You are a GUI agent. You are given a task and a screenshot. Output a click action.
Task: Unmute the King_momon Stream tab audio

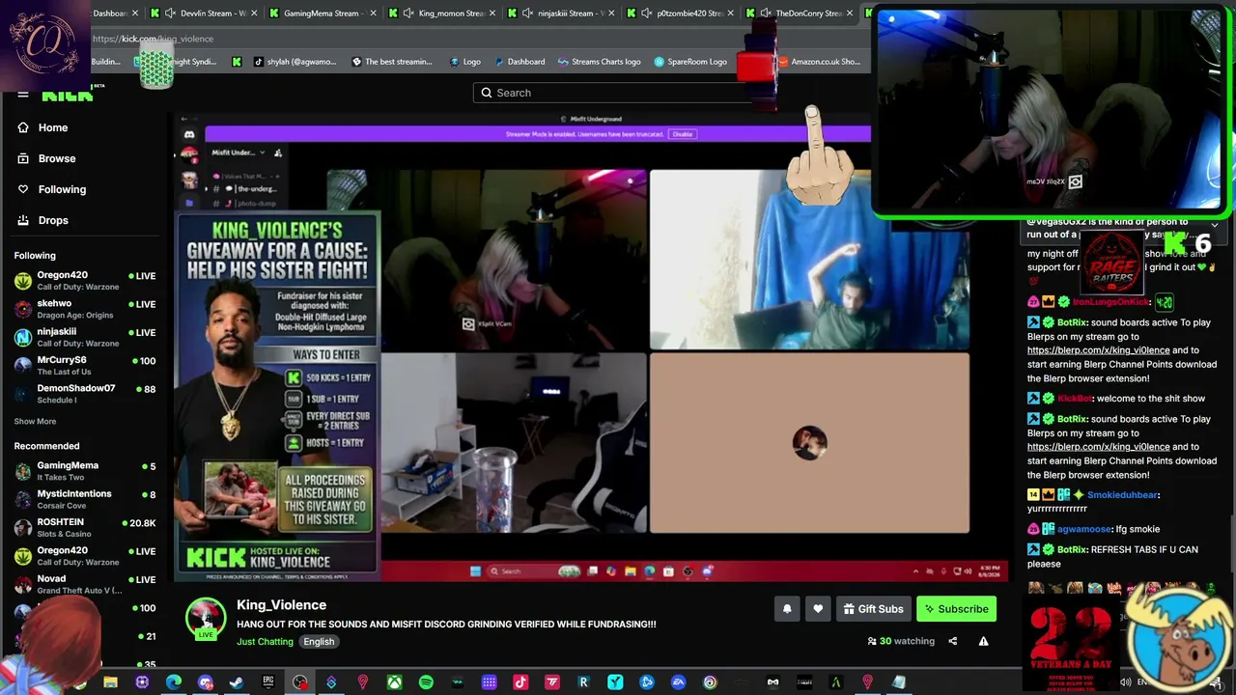(408, 13)
